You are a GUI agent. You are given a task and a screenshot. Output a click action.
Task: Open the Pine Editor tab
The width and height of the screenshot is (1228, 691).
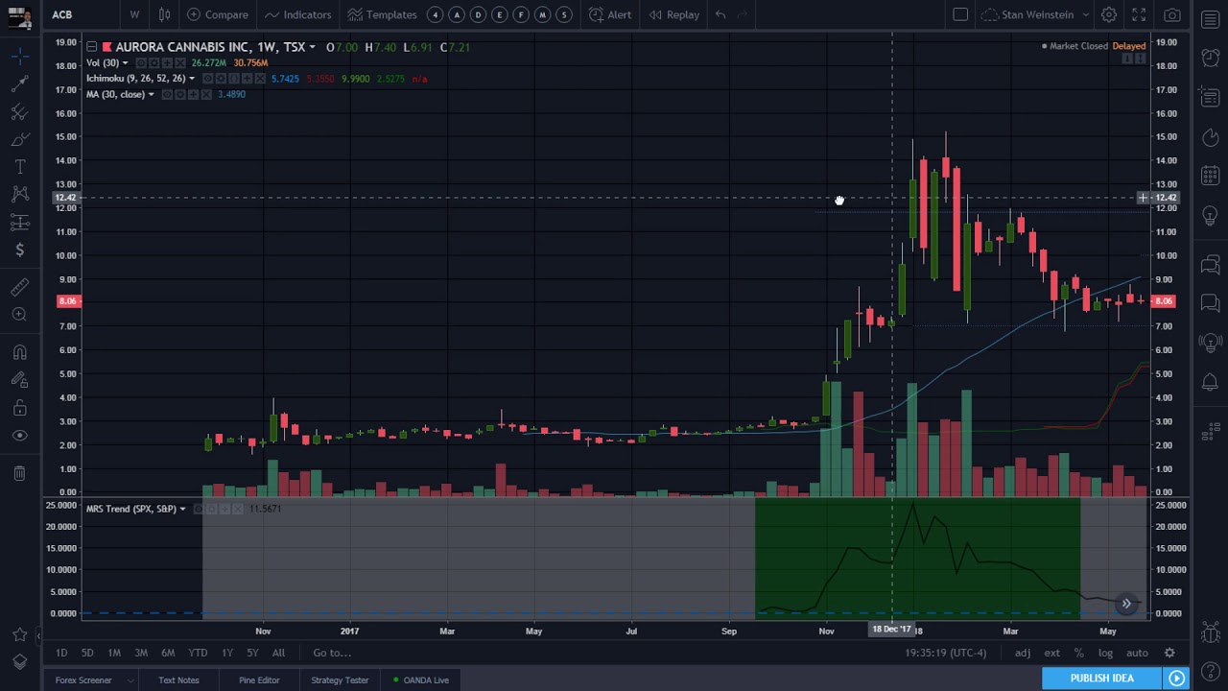tap(259, 680)
